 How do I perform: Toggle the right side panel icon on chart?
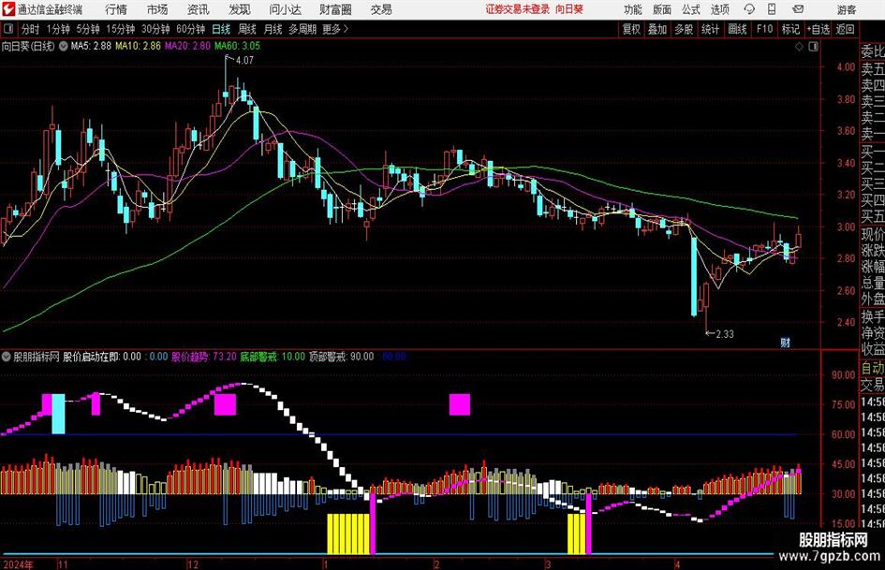click(x=813, y=46)
